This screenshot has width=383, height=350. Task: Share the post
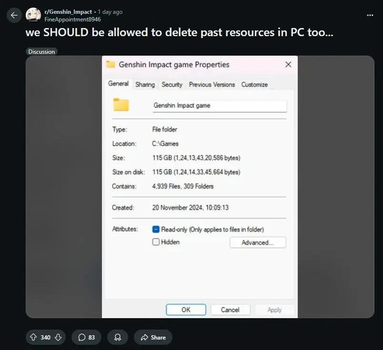(153, 337)
